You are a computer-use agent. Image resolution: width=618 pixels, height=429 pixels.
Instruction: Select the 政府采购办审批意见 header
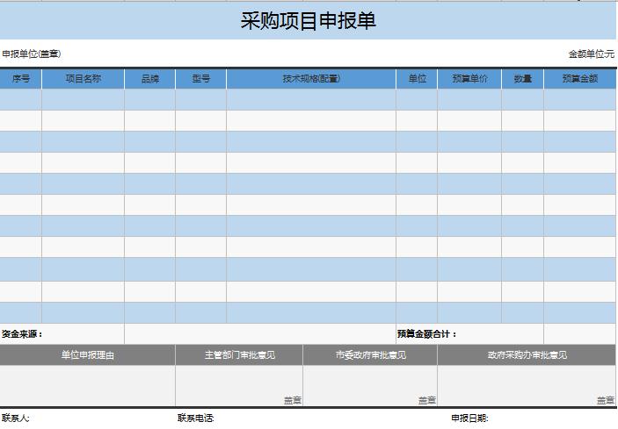point(527,355)
